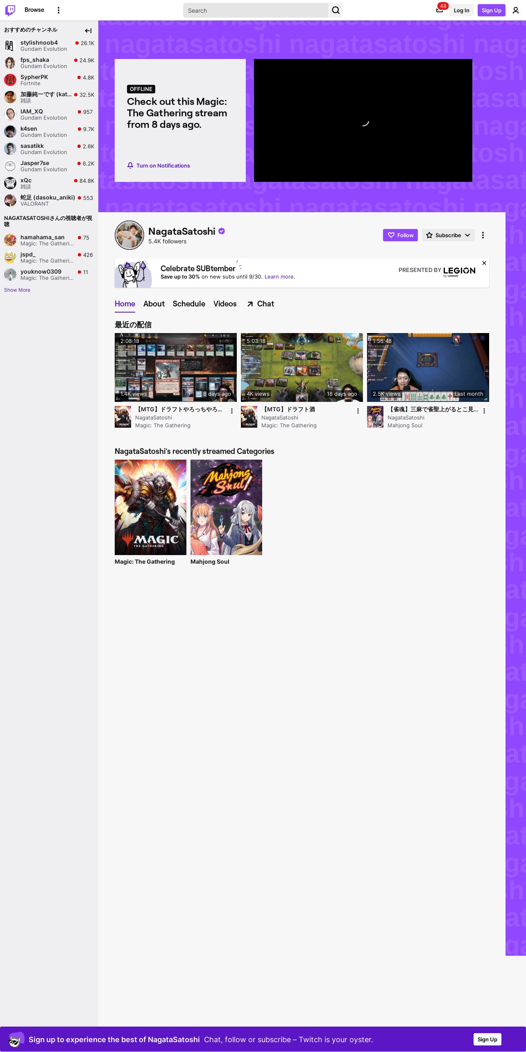Screen dimensions: 526x1052
Task: Open xQc channel avatar
Action: click(10, 183)
